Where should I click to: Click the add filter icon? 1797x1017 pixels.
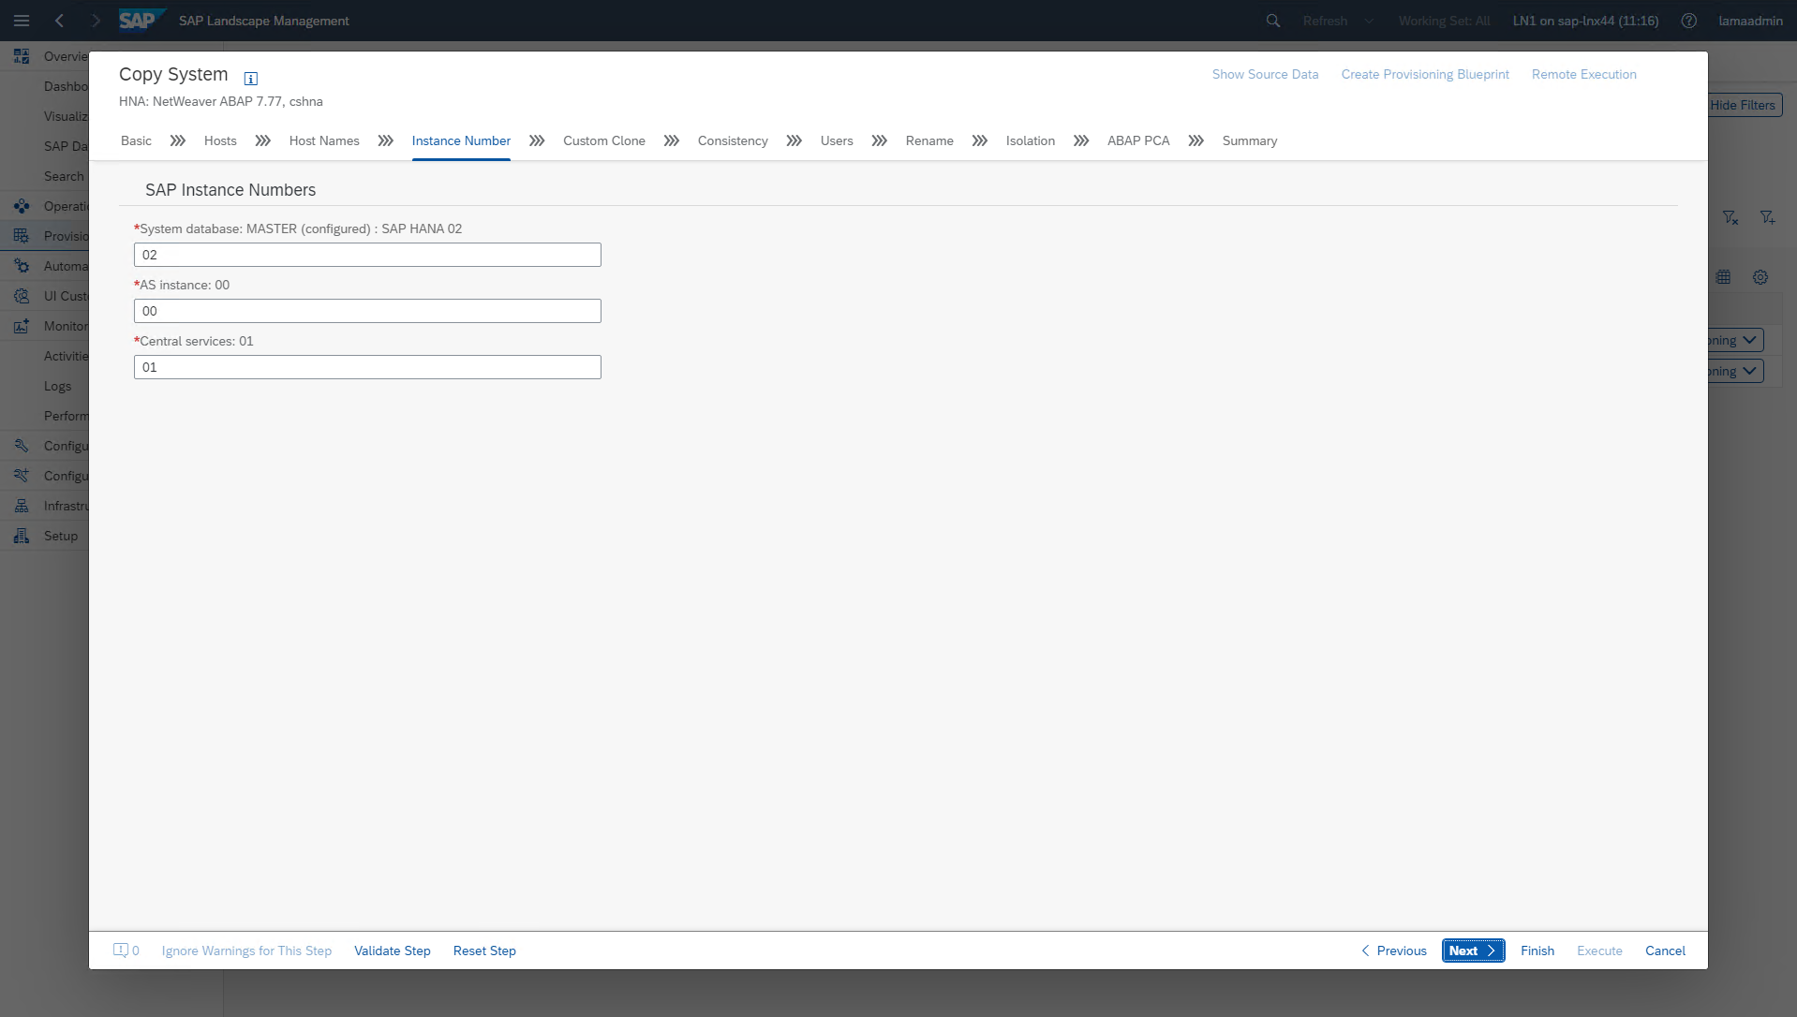pos(1767,217)
